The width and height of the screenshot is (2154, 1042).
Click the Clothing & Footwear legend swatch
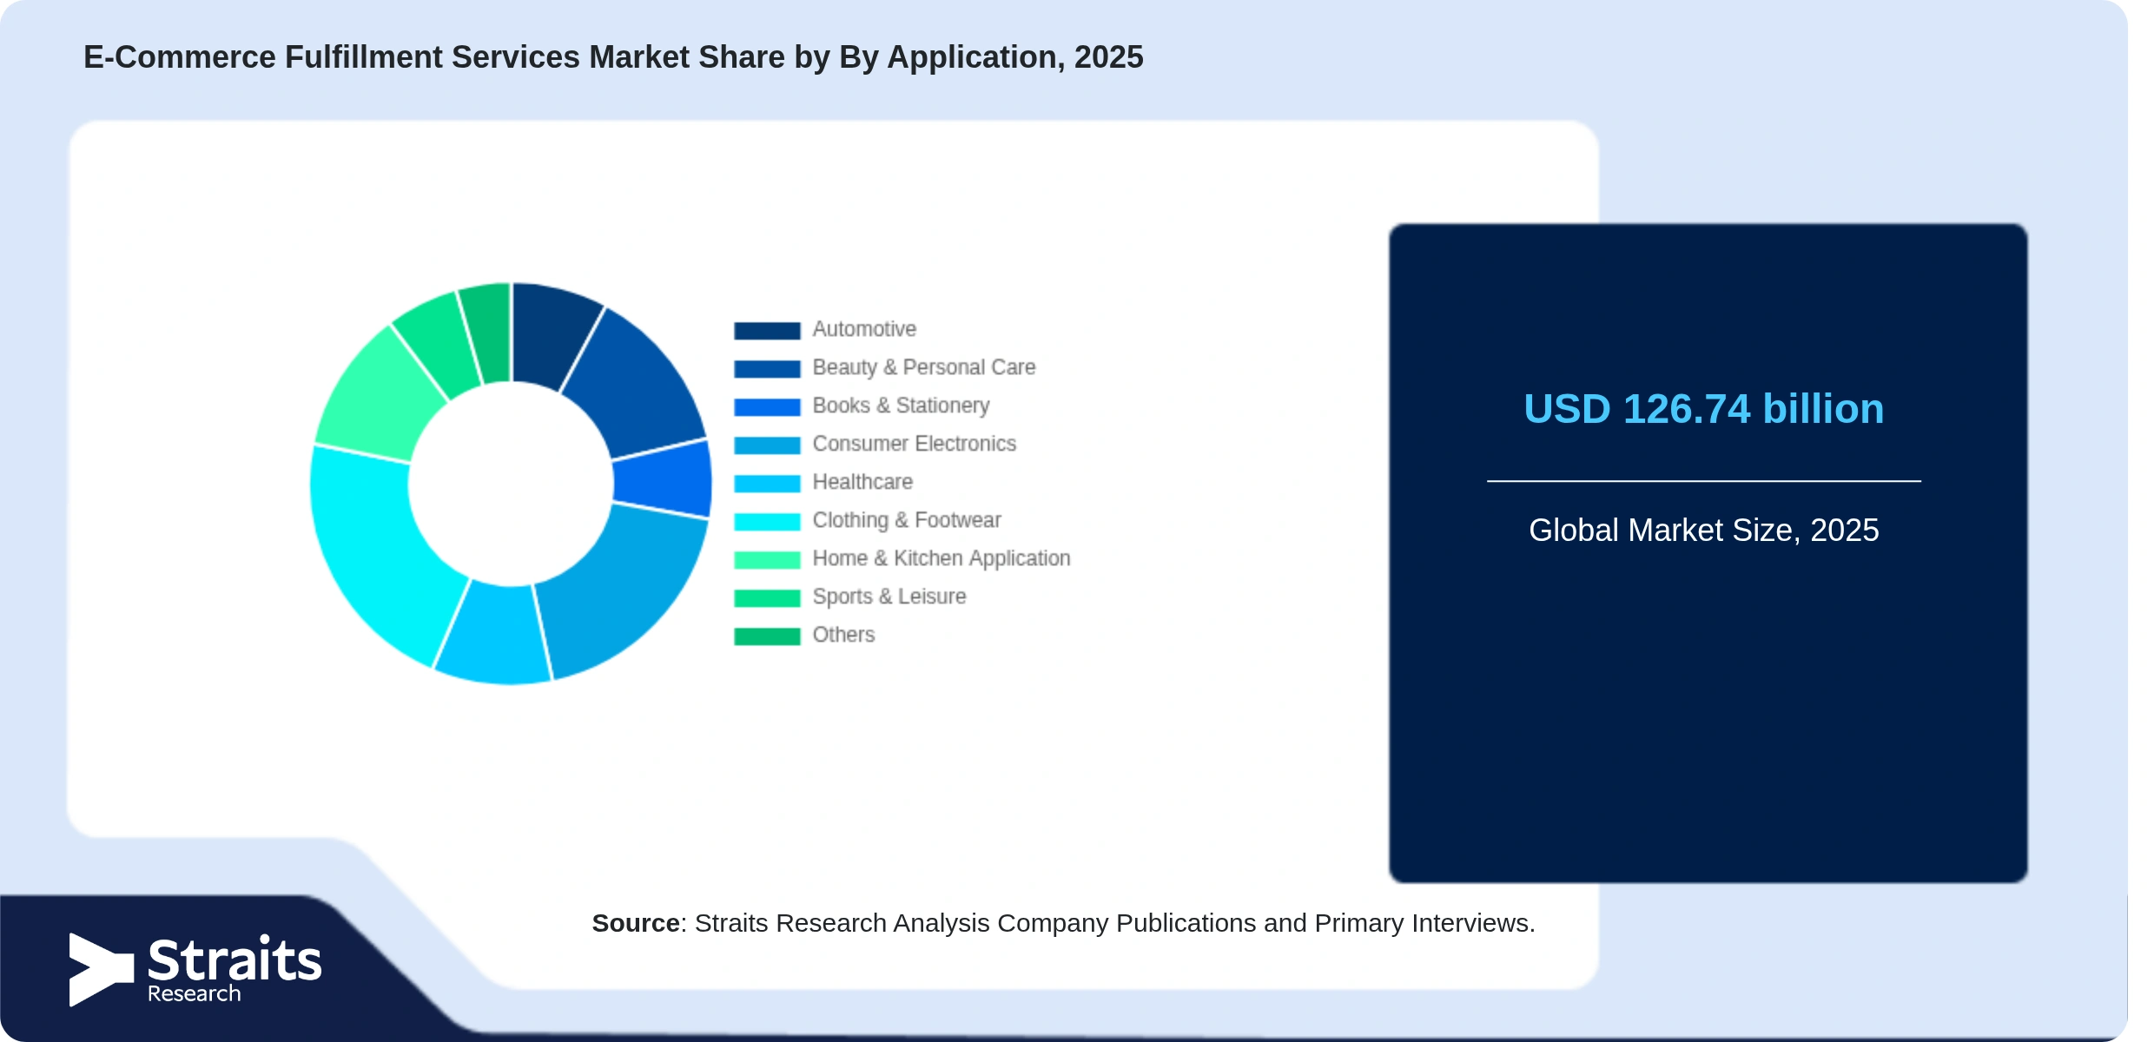pyautogui.click(x=767, y=522)
